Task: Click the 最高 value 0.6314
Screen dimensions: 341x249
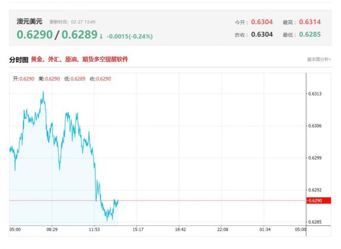Action: pyautogui.click(x=310, y=22)
